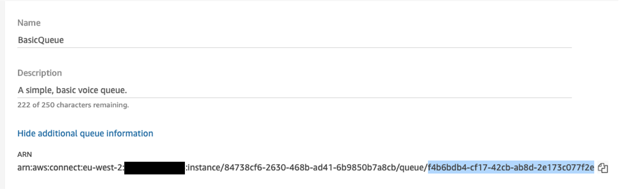Click the arn:aws:connect:eu-west-2 prefix text

pos(70,167)
